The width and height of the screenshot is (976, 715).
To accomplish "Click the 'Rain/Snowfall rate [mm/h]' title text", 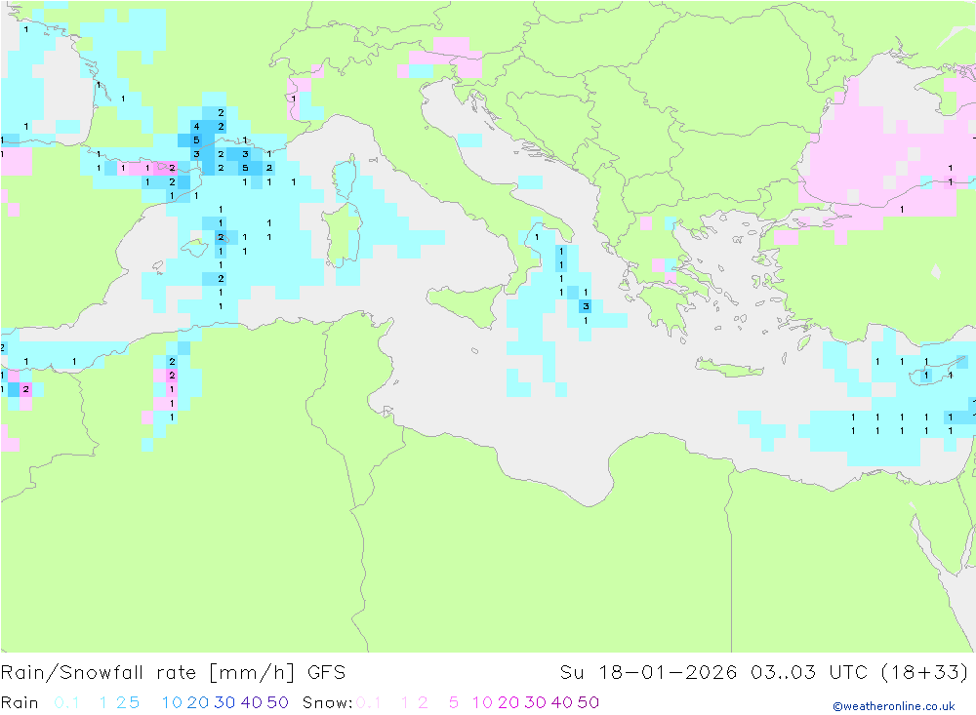I will (x=147, y=673).
